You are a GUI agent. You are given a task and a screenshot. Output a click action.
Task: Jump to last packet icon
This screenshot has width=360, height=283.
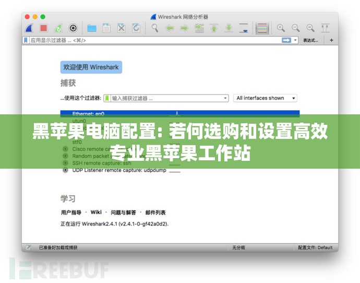click(x=229, y=28)
